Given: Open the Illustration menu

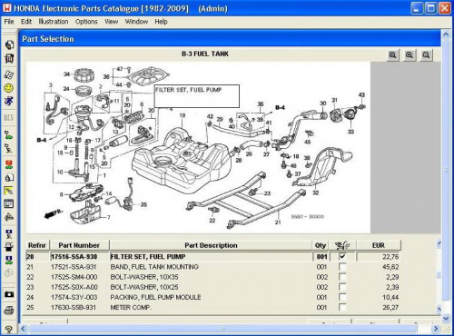Looking at the screenshot, I should pos(54,22).
